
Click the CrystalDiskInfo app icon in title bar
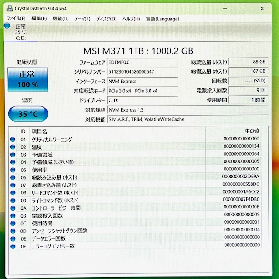10,8
